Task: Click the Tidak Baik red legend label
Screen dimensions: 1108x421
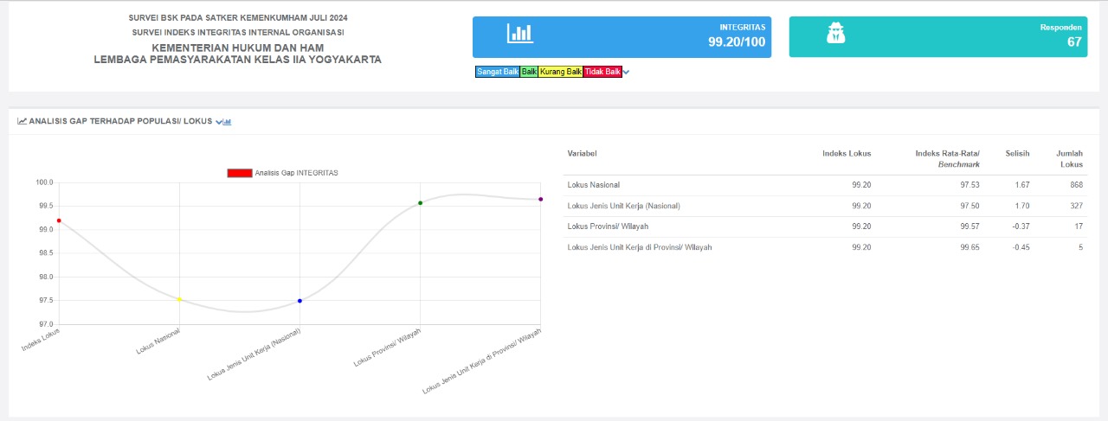Action: pos(602,72)
